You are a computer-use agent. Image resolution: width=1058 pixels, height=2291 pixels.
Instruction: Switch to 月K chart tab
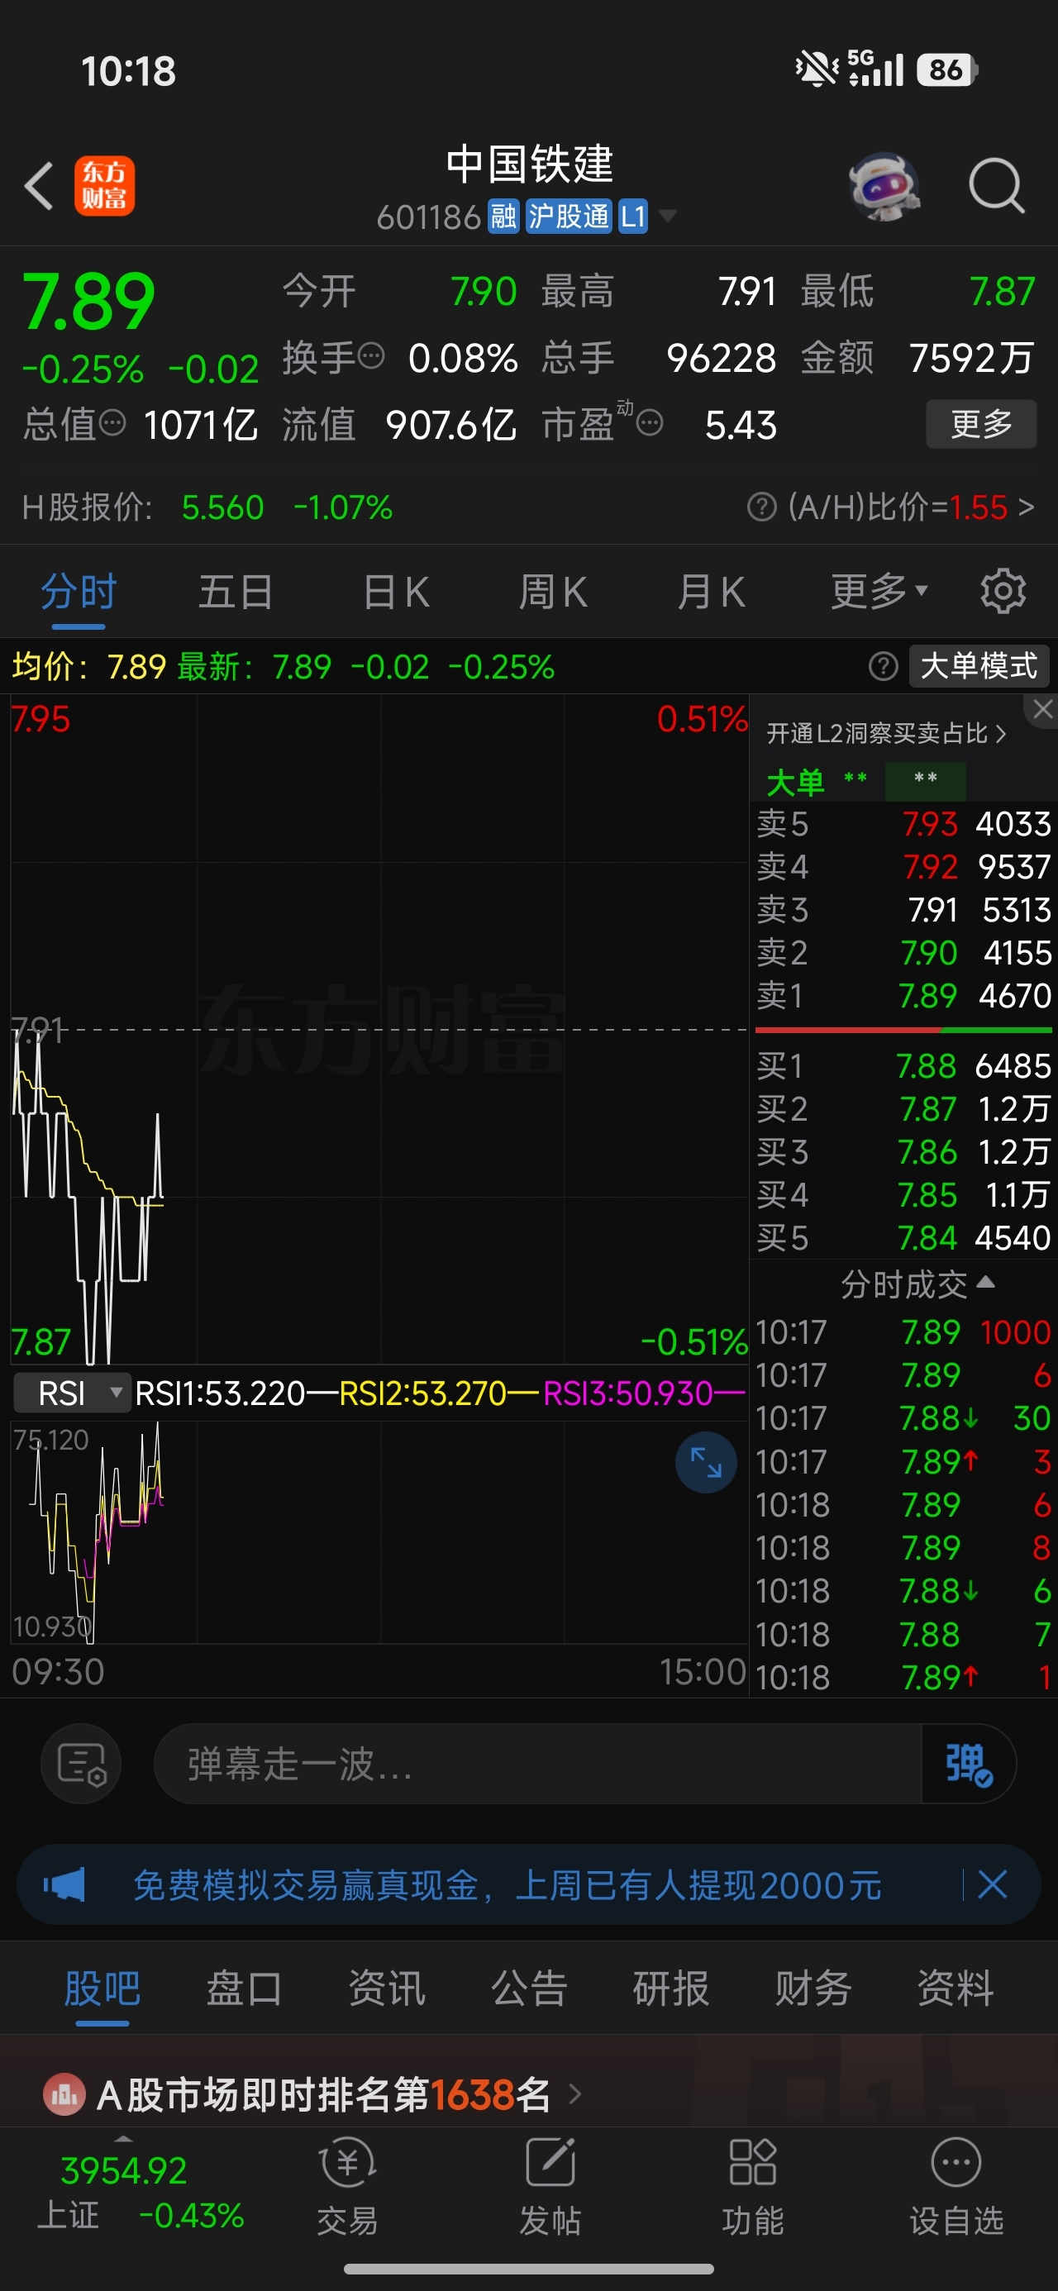(710, 591)
